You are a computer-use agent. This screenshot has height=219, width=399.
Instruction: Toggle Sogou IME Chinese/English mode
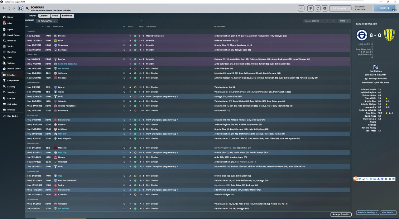tap(360, 179)
